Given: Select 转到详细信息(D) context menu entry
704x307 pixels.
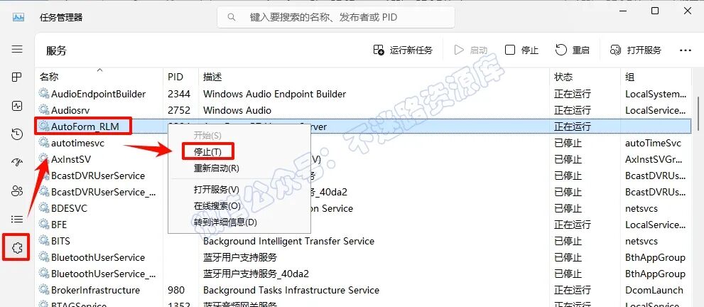Looking at the screenshot, I should [225, 222].
